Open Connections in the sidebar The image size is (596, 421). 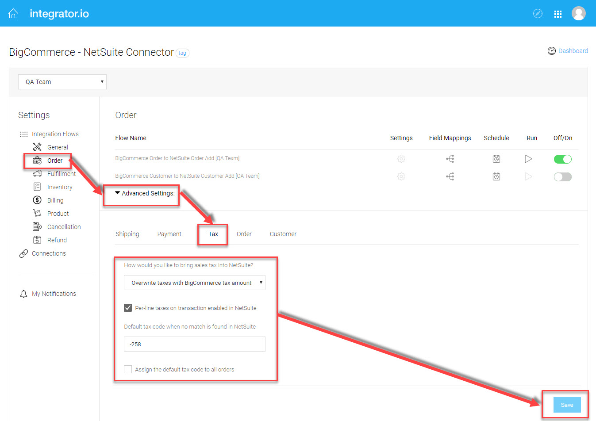coord(49,253)
